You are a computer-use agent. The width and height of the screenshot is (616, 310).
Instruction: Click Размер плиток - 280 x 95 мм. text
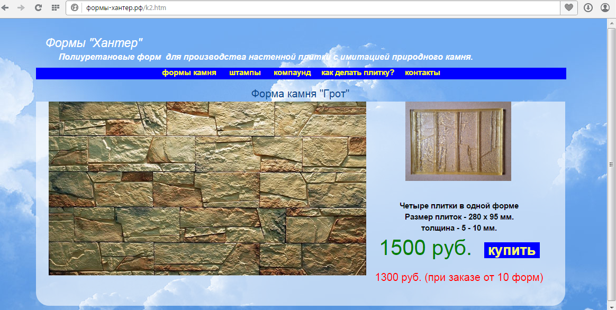459,217
